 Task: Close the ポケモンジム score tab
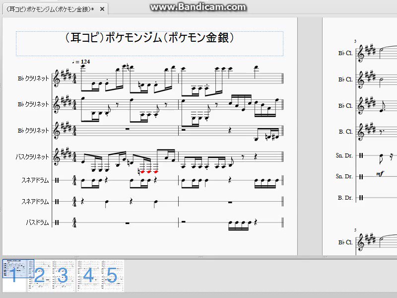click(102, 9)
